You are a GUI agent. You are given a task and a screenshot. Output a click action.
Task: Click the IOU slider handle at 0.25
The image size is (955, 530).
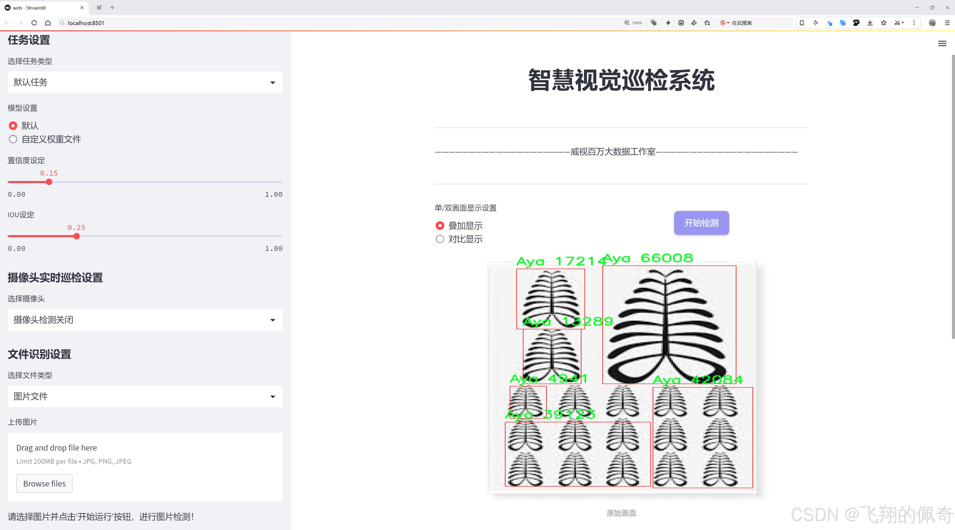(x=76, y=236)
